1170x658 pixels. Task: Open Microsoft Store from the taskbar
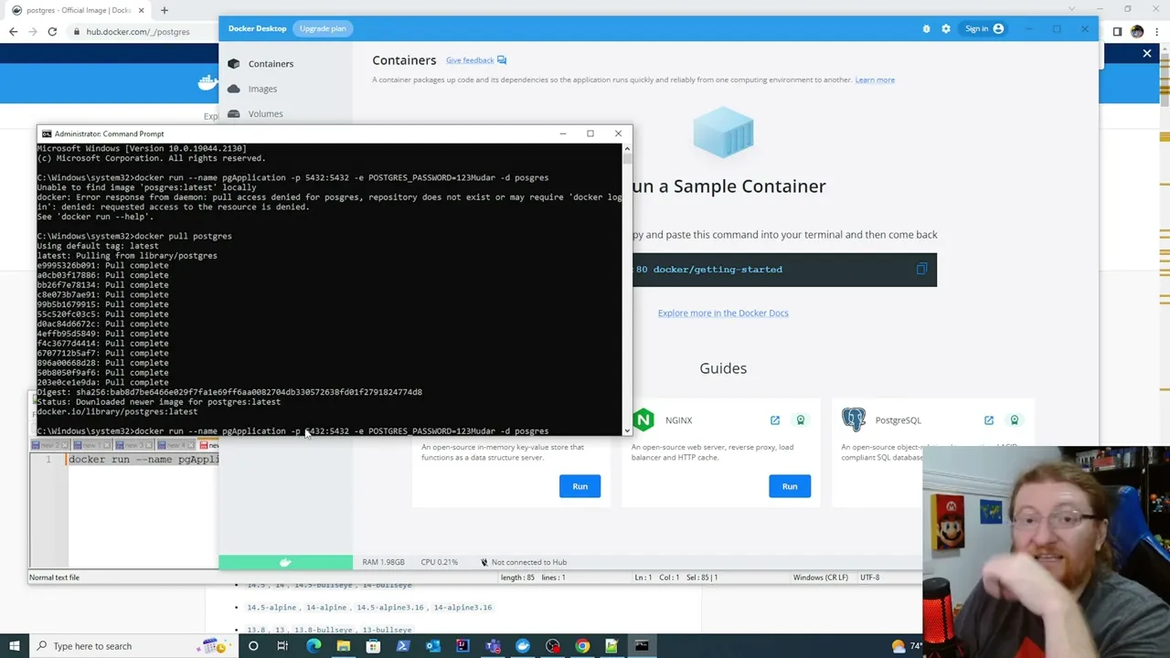(373, 646)
